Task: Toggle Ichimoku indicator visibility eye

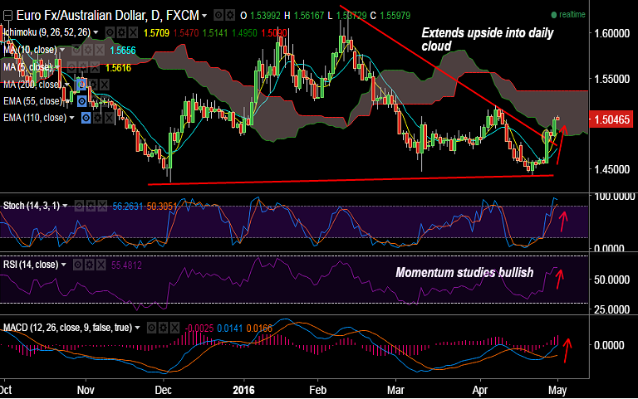Action: pyautogui.click(x=110, y=32)
